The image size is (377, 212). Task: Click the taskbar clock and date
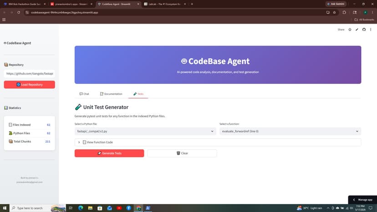[360, 208]
